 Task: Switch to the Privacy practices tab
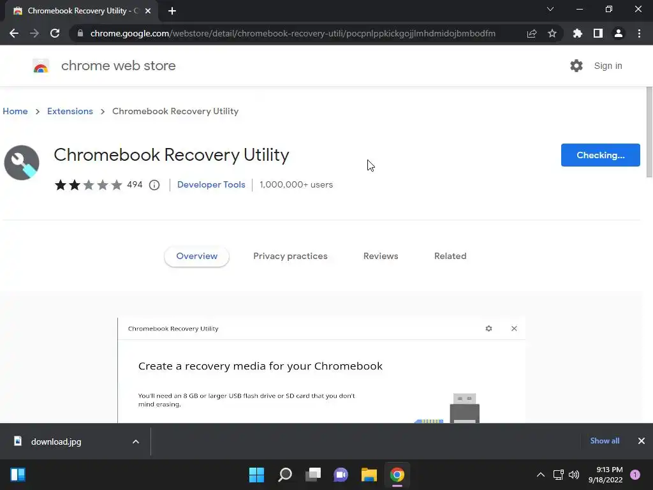coord(290,256)
